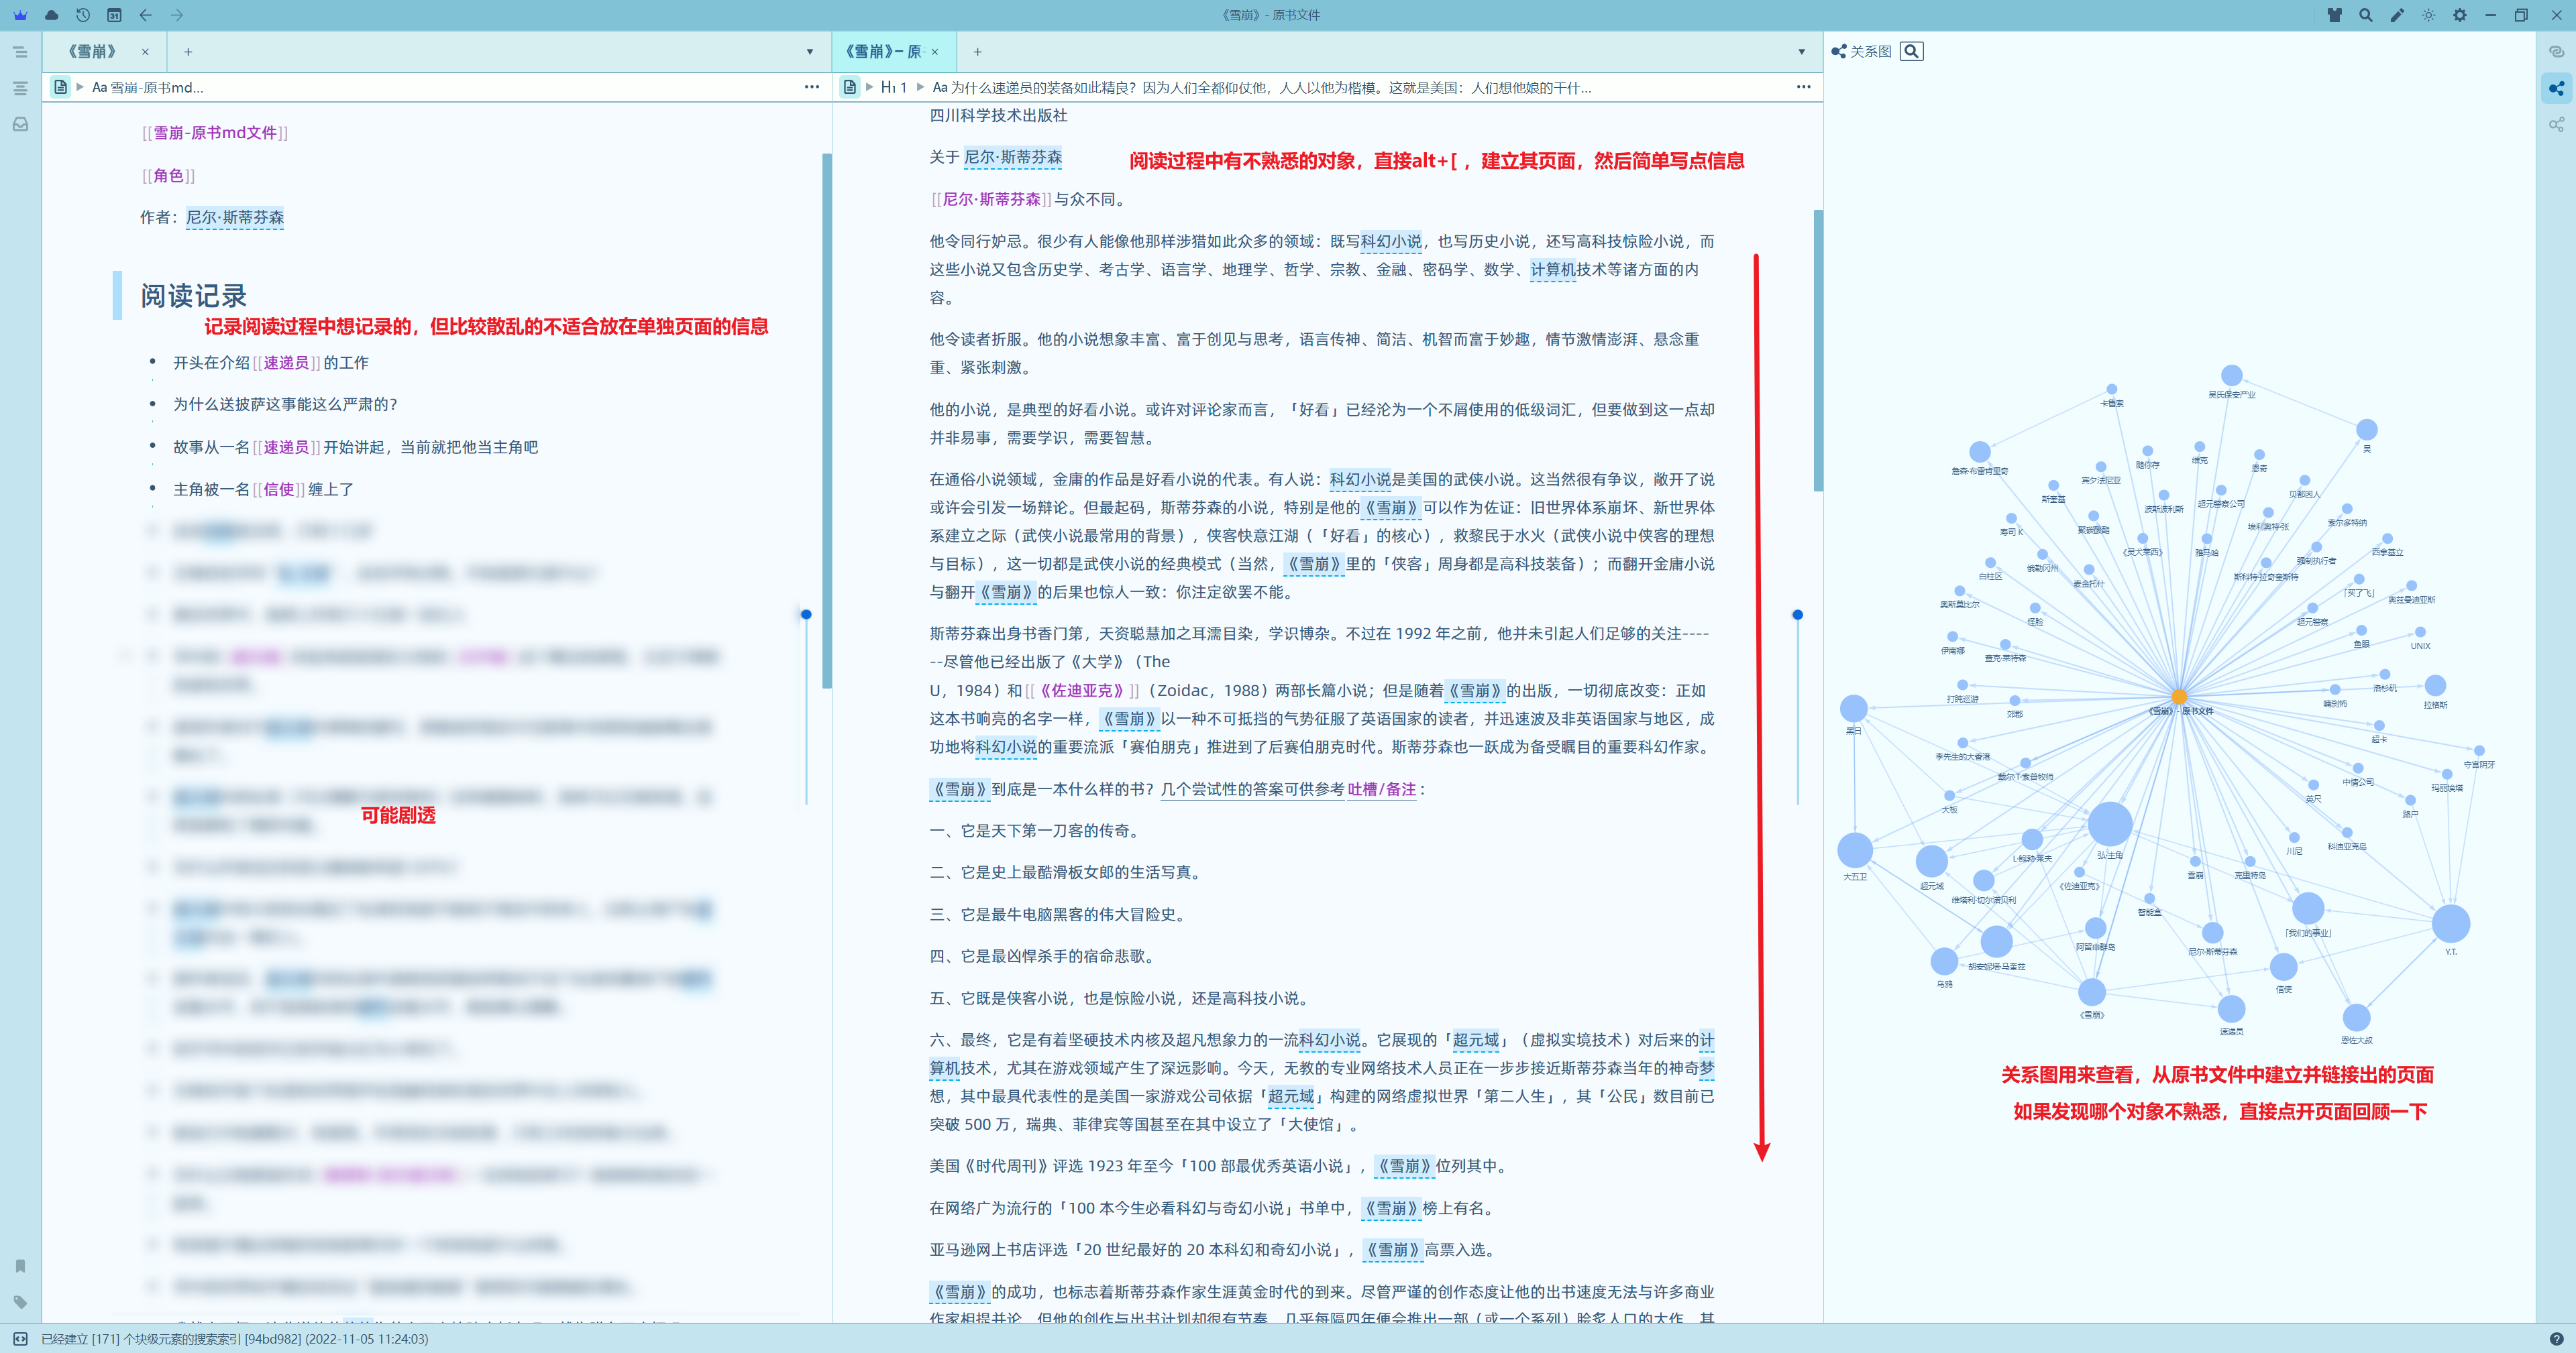Click the left editor scroll progress dot
The width and height of the screenshot is (2576, 1353).
click(x=806, y=615)
